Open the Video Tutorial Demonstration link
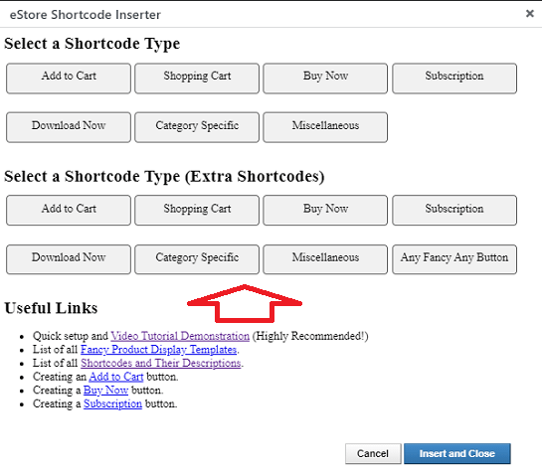542x476 pixels. [180, 336]
